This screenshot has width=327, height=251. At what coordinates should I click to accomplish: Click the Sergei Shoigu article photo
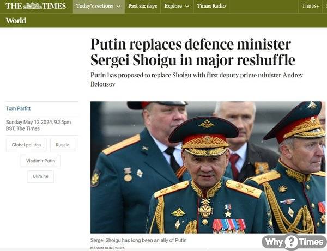(208, 167)
